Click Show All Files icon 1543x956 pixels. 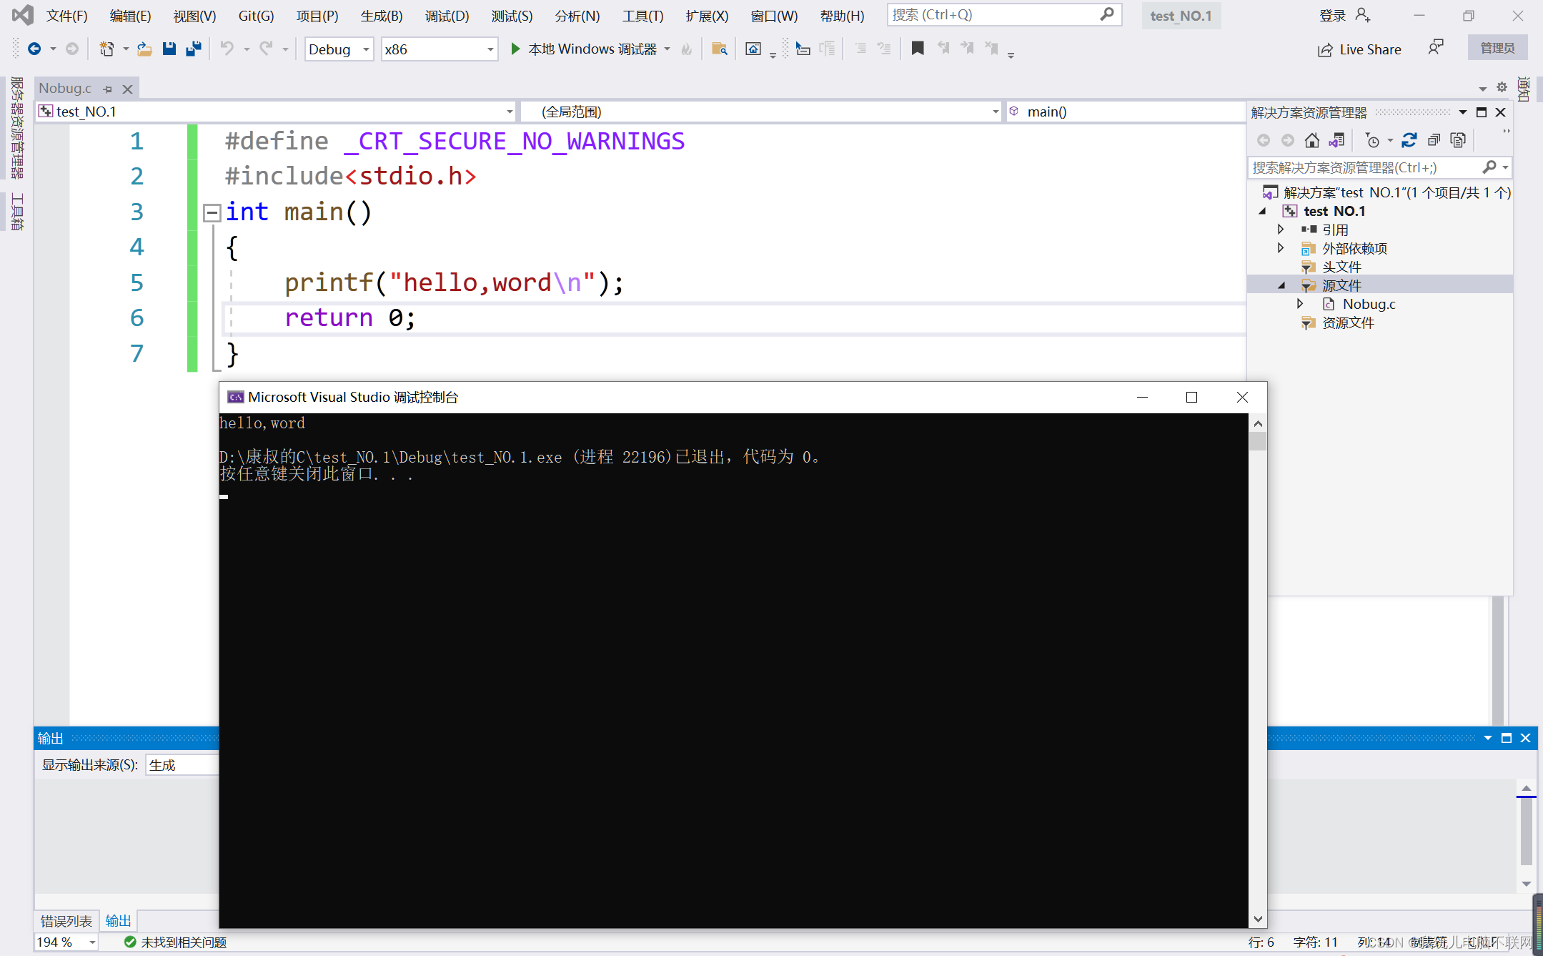tap(1458, 140)
